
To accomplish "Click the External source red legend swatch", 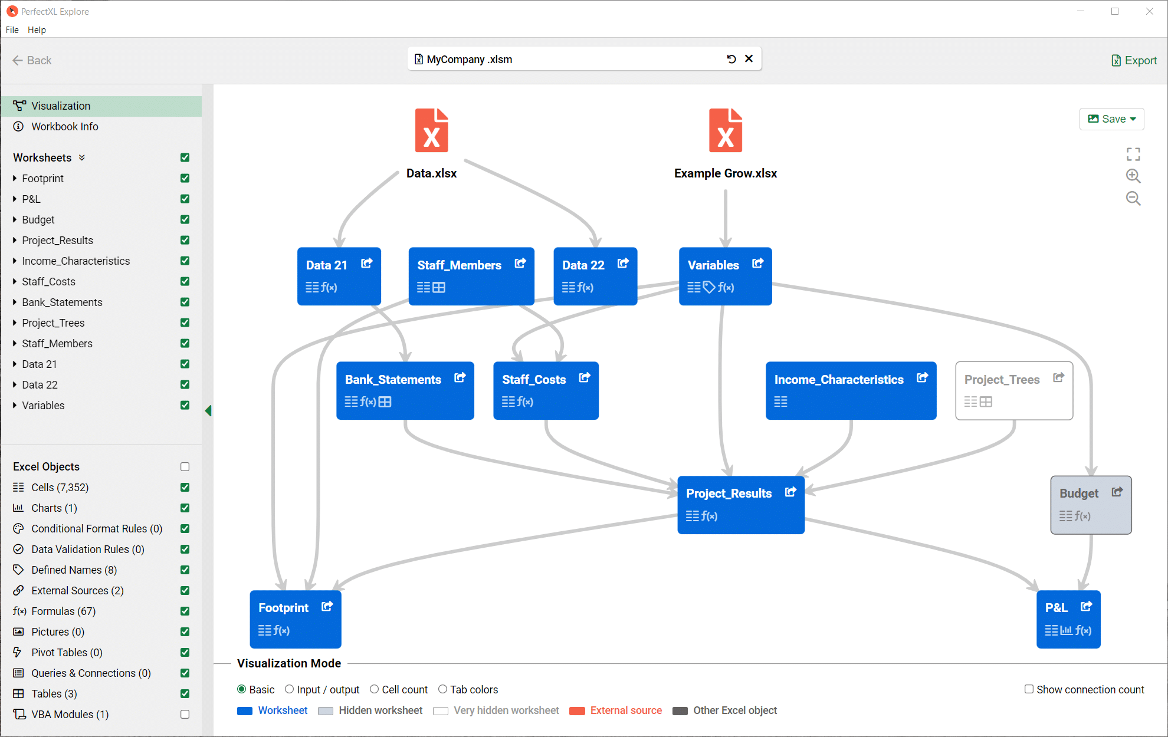I will [x=577, y=710].
